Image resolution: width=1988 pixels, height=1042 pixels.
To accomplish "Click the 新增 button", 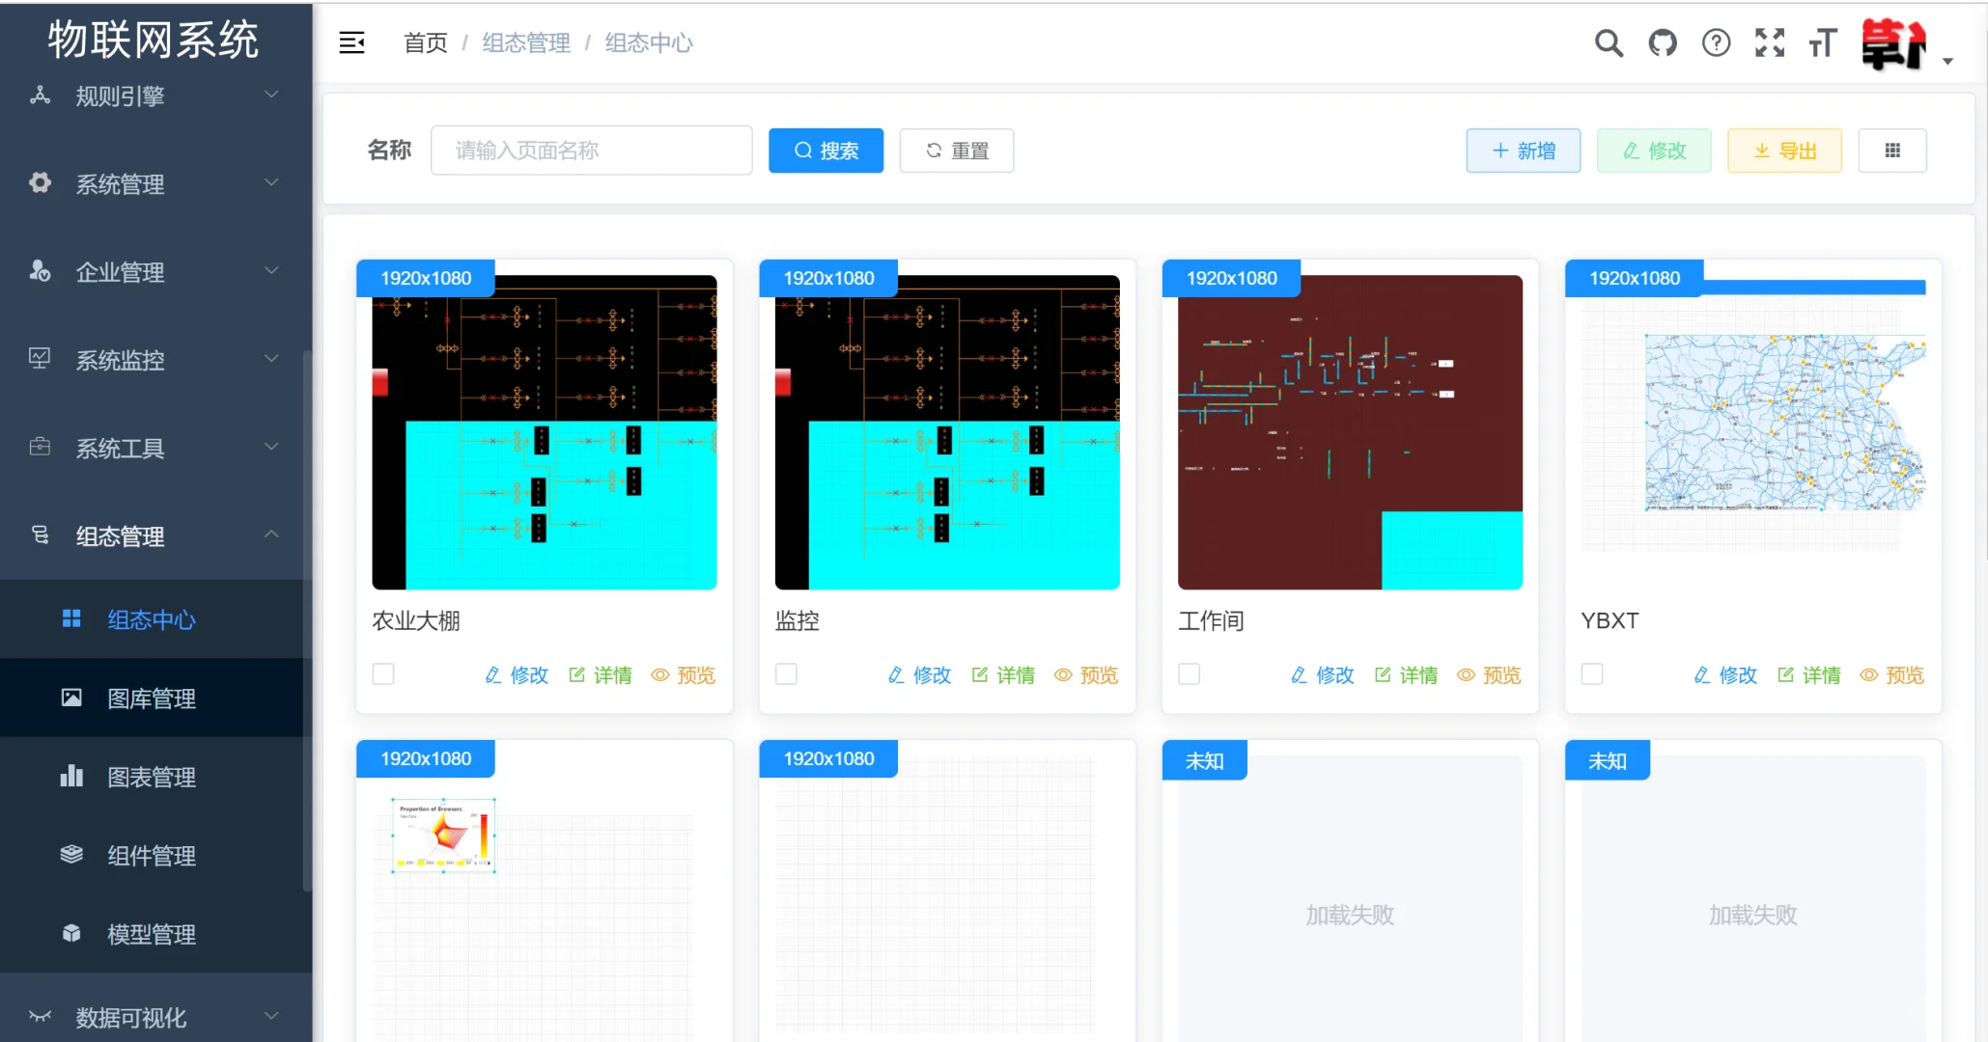I will tap(1524, 150).
